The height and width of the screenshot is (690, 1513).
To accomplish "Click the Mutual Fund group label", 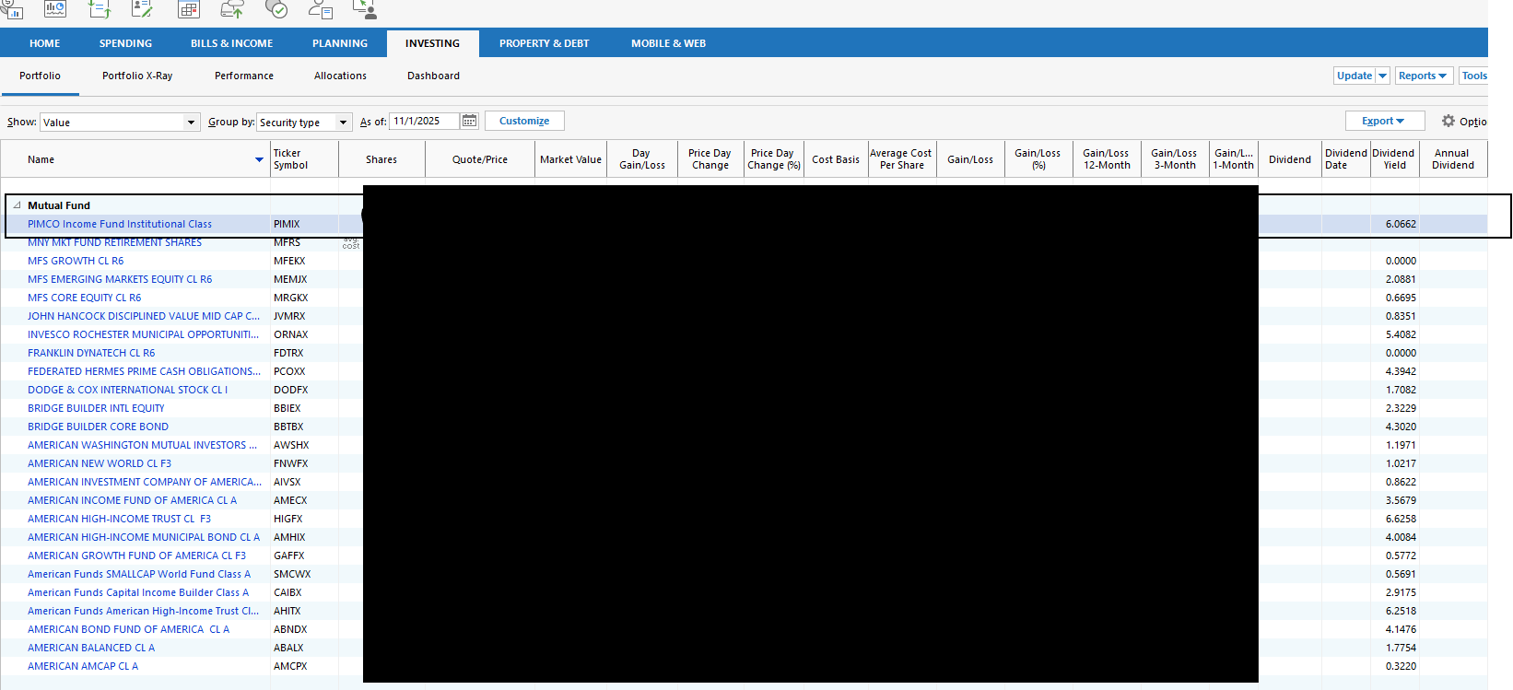I will point(59,205).
